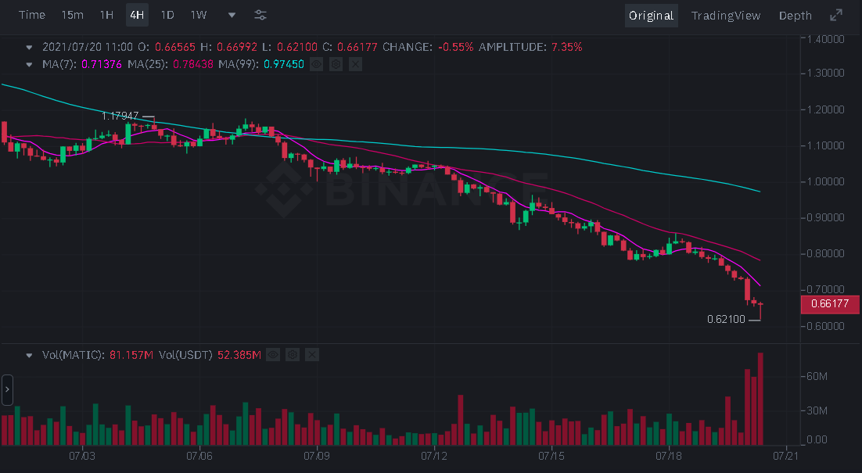The height and width of the screenshot is (473, 862).
Task: Open the MA indicator settings gear
Action: pos(336,64)
